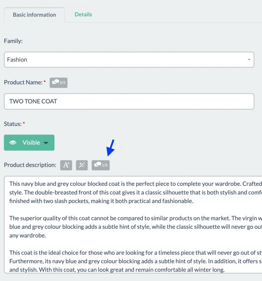Select the Fashion family combo box

(129, 60)
